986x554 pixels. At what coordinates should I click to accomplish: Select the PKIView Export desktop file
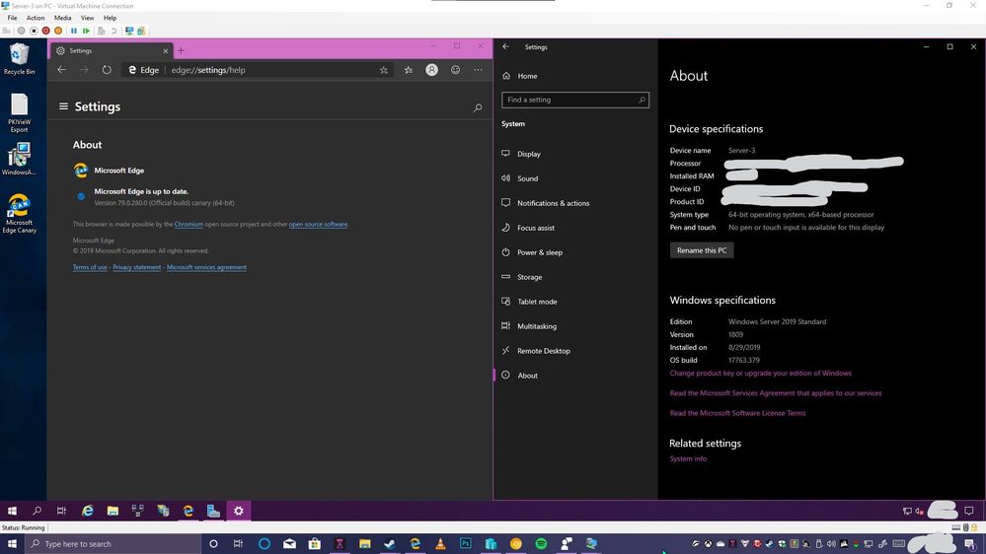coord(19,113)
